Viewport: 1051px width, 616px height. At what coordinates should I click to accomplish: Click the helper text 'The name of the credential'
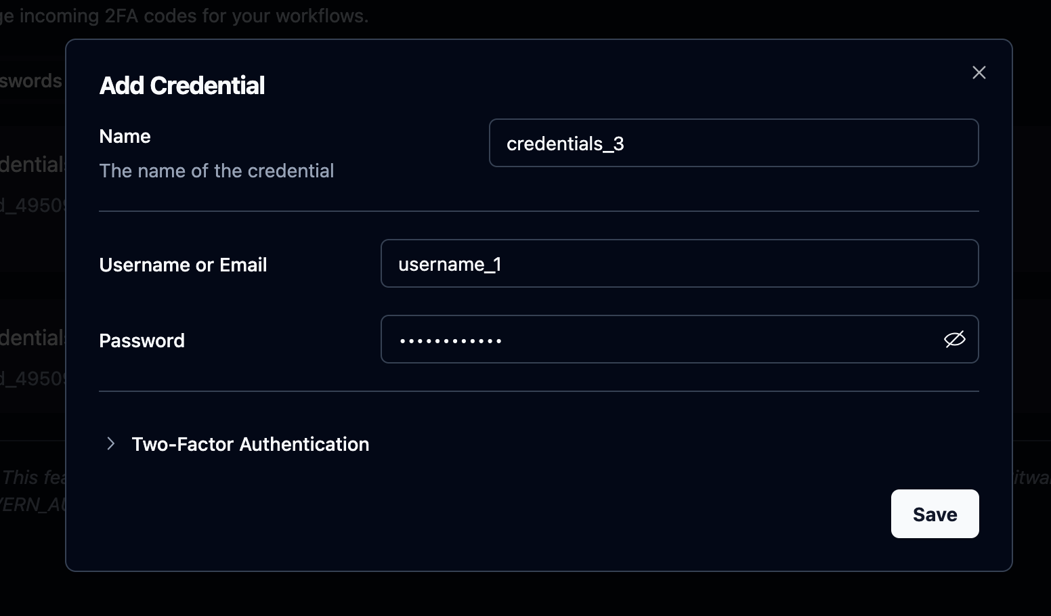216,171
